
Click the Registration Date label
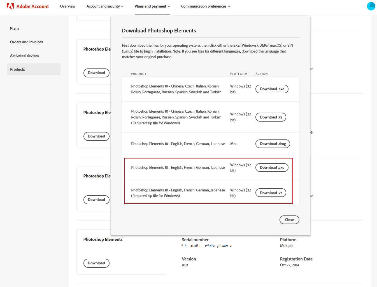click(296, 259)
